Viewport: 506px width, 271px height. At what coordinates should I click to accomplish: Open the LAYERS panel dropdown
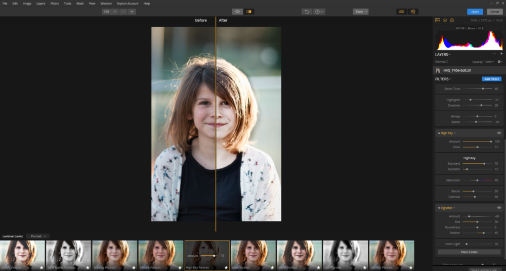point(443,55)
